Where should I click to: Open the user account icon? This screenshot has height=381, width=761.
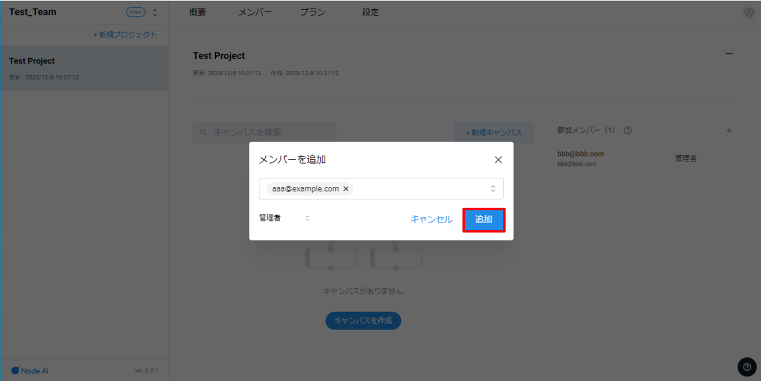tap(749, 12)
